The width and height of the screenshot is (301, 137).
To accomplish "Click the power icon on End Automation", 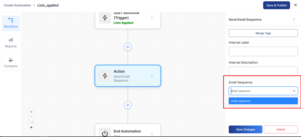I will [x=105, y=133].
